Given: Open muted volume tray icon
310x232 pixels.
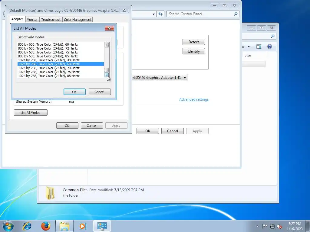Looking at the screenshot, I should [x=279, y=226].
